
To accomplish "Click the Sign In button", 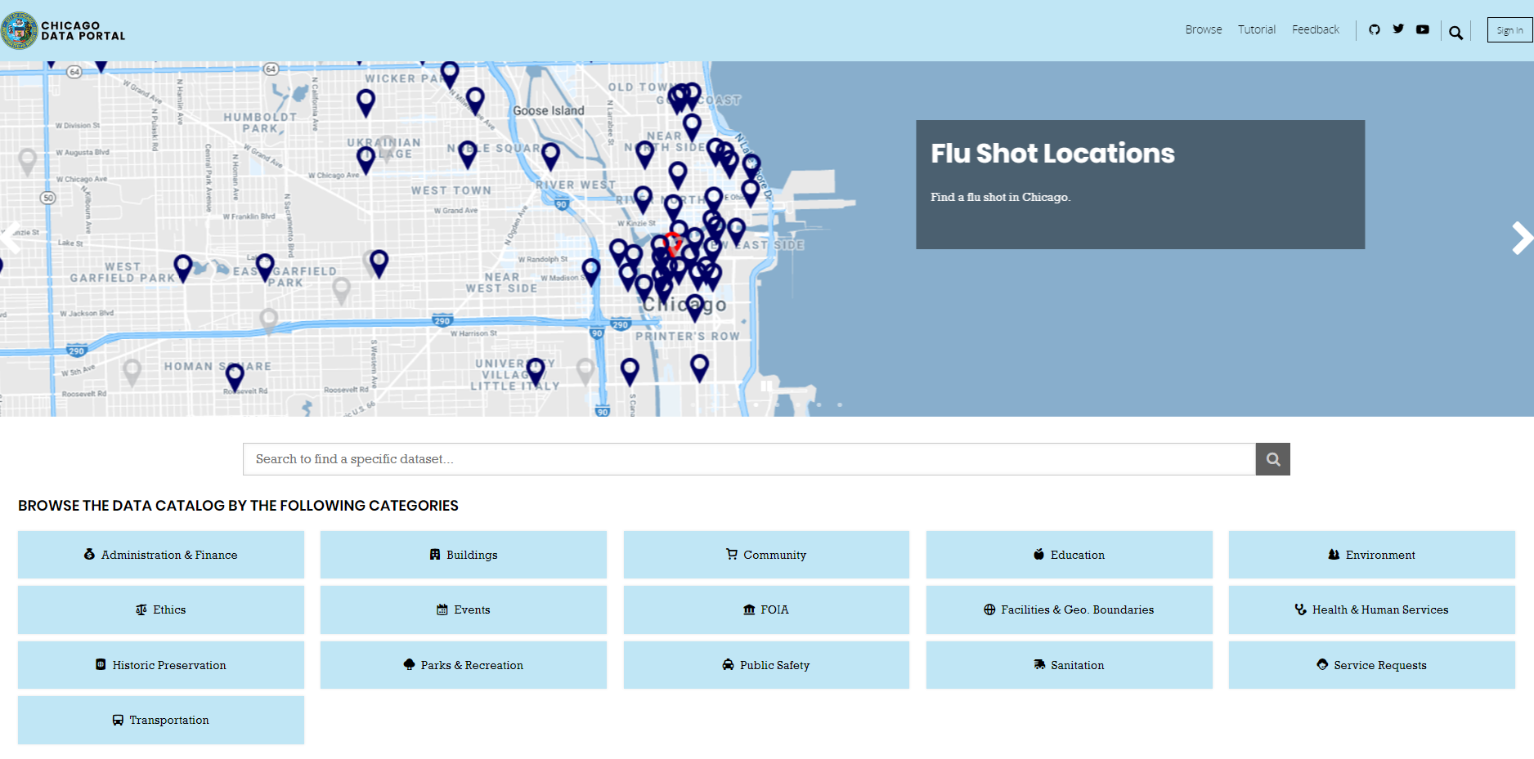I will pos(1509,30).
